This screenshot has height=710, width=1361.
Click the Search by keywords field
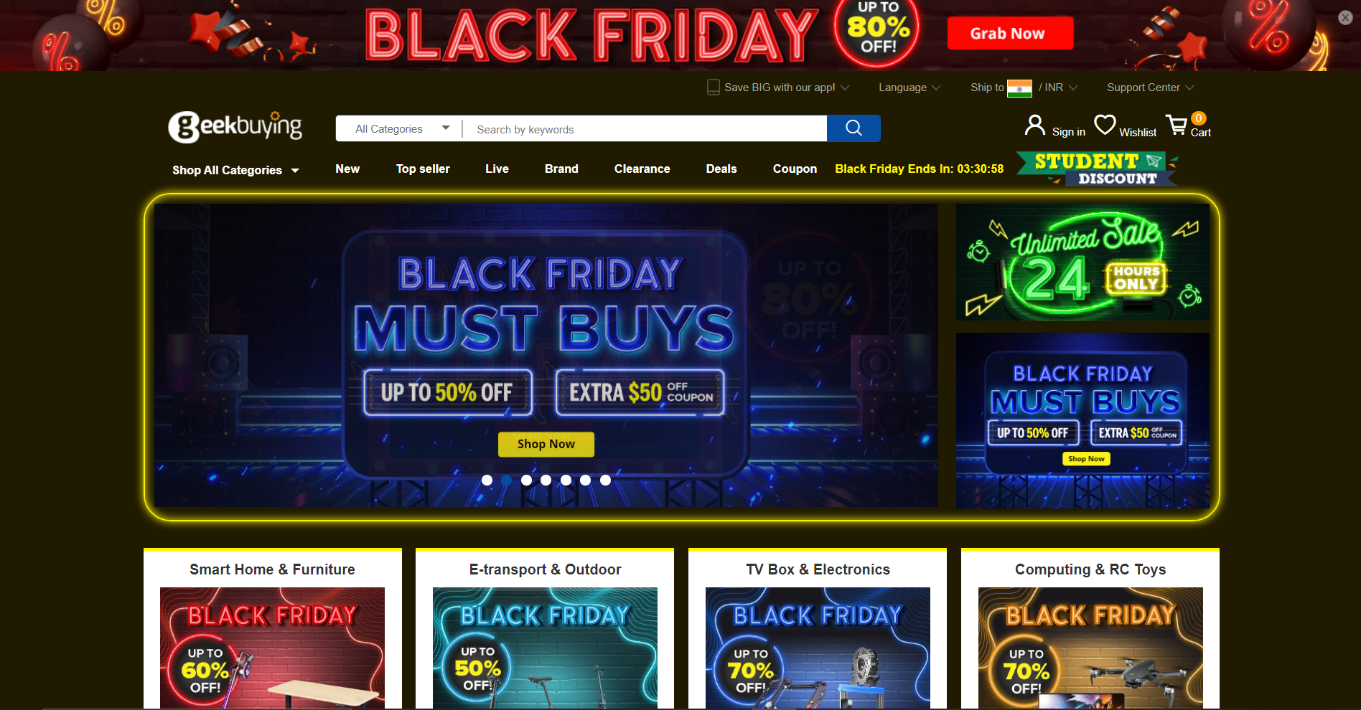pyautogui.click(x=645, y=129)
